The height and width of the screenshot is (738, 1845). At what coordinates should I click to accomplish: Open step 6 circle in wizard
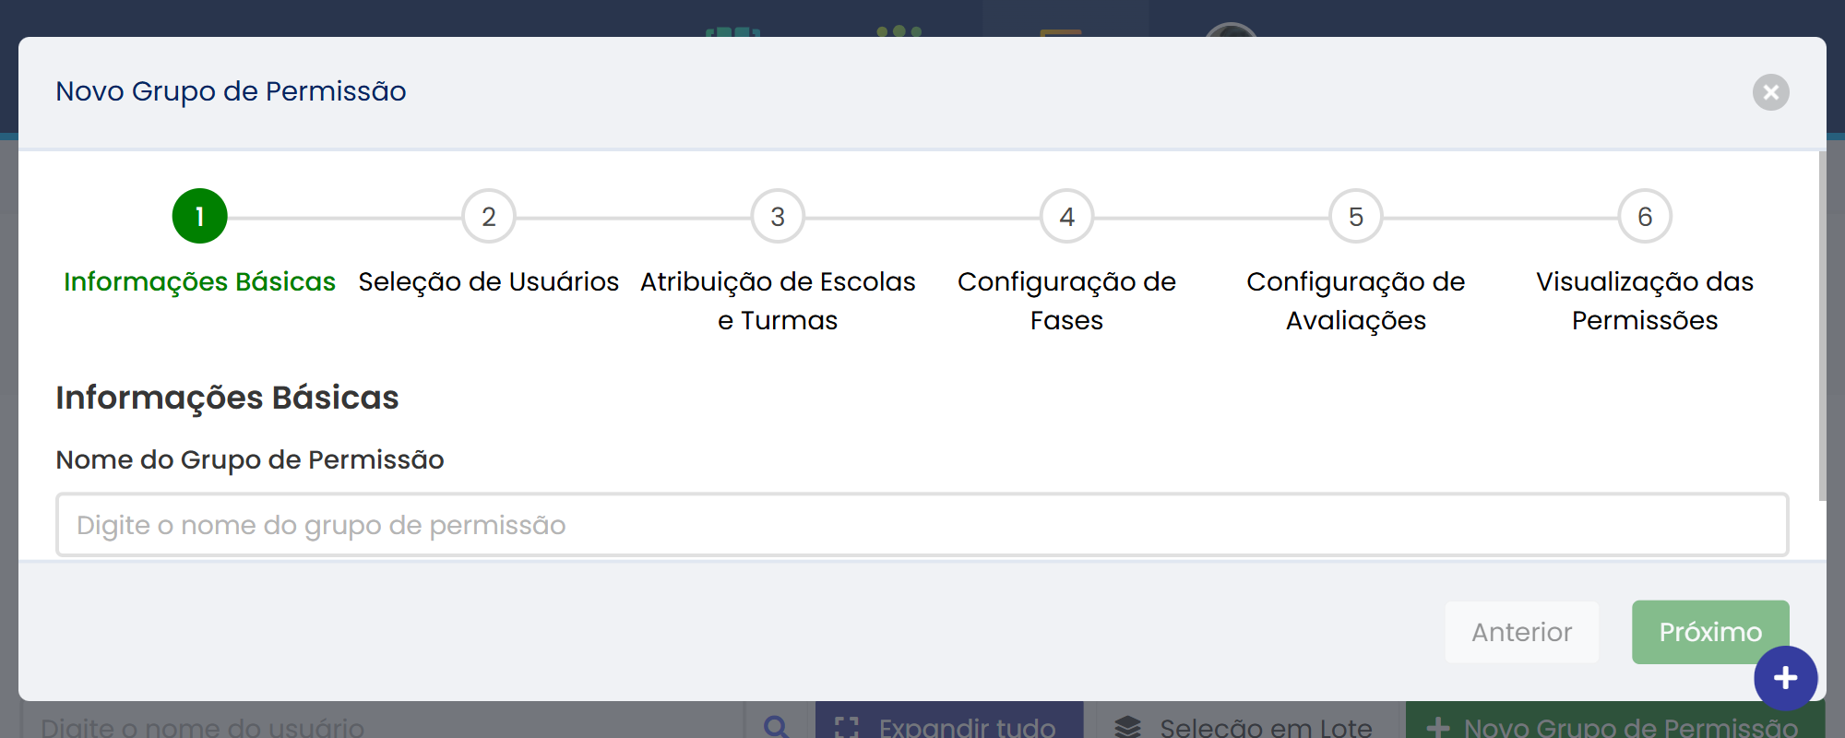tap(1645, 216)
